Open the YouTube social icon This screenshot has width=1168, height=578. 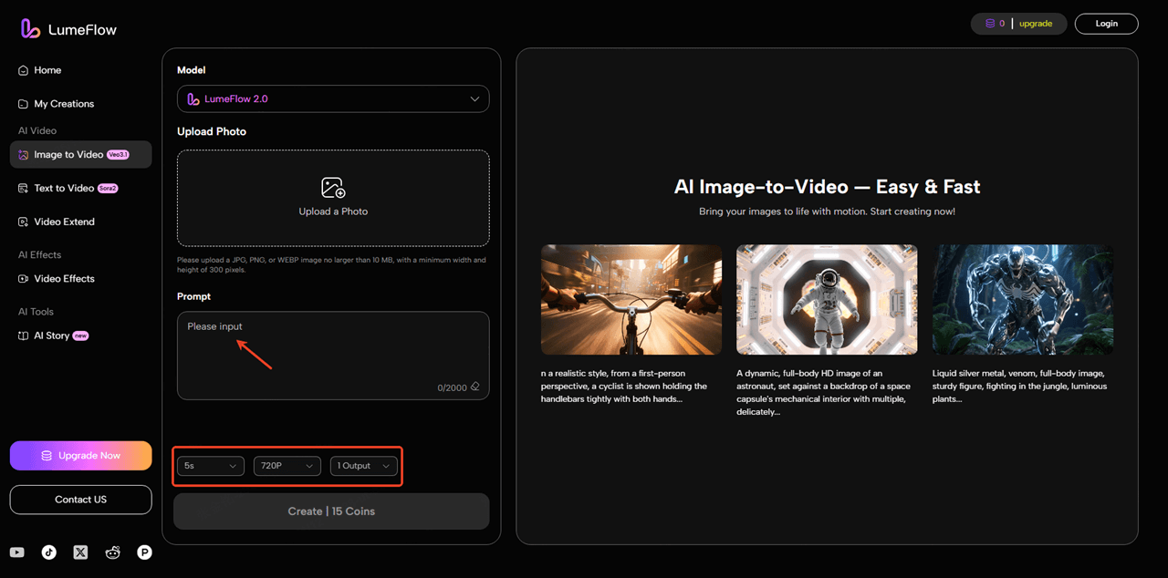pos(16,552)
